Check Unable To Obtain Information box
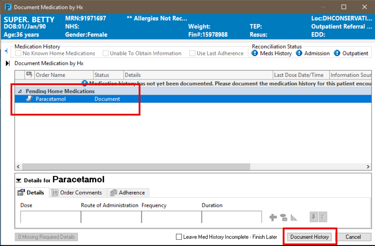 tap(106, 53)
